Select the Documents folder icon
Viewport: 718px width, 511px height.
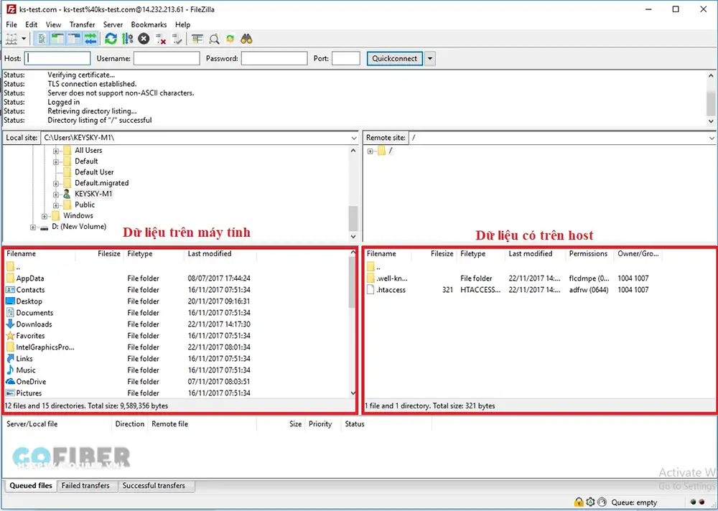pos(10,313)
